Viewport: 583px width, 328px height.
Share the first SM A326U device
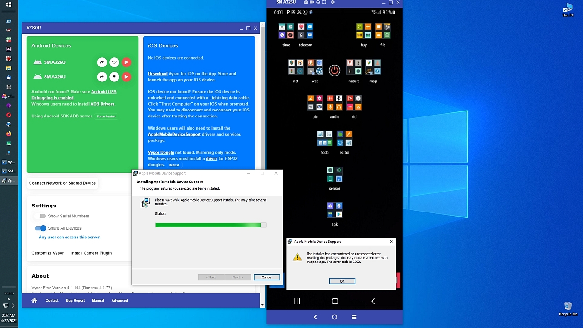102,62
